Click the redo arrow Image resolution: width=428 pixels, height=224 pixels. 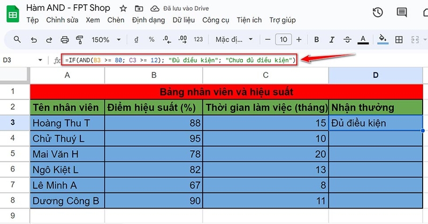[x=49, y=40]
